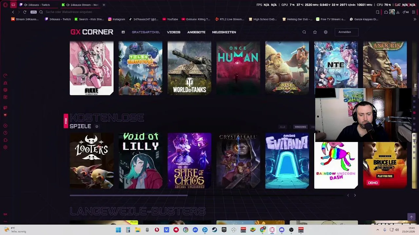Open the downloads icon in toolbar

tap(398, 12)
